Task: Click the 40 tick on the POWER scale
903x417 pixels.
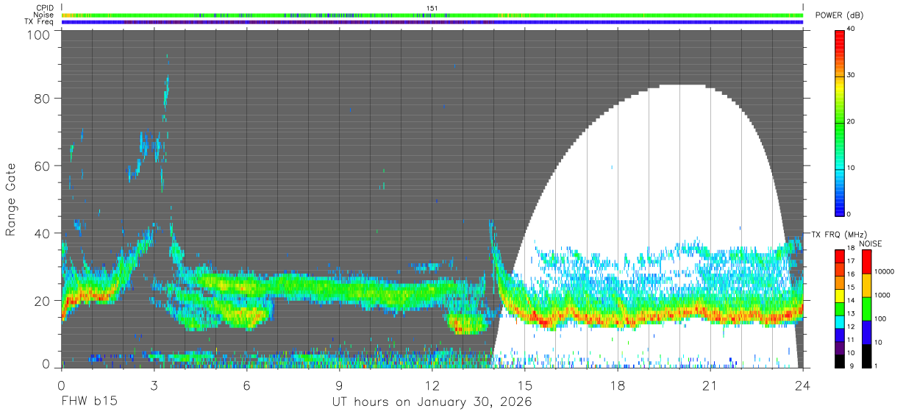Action: tap(852, 29)
